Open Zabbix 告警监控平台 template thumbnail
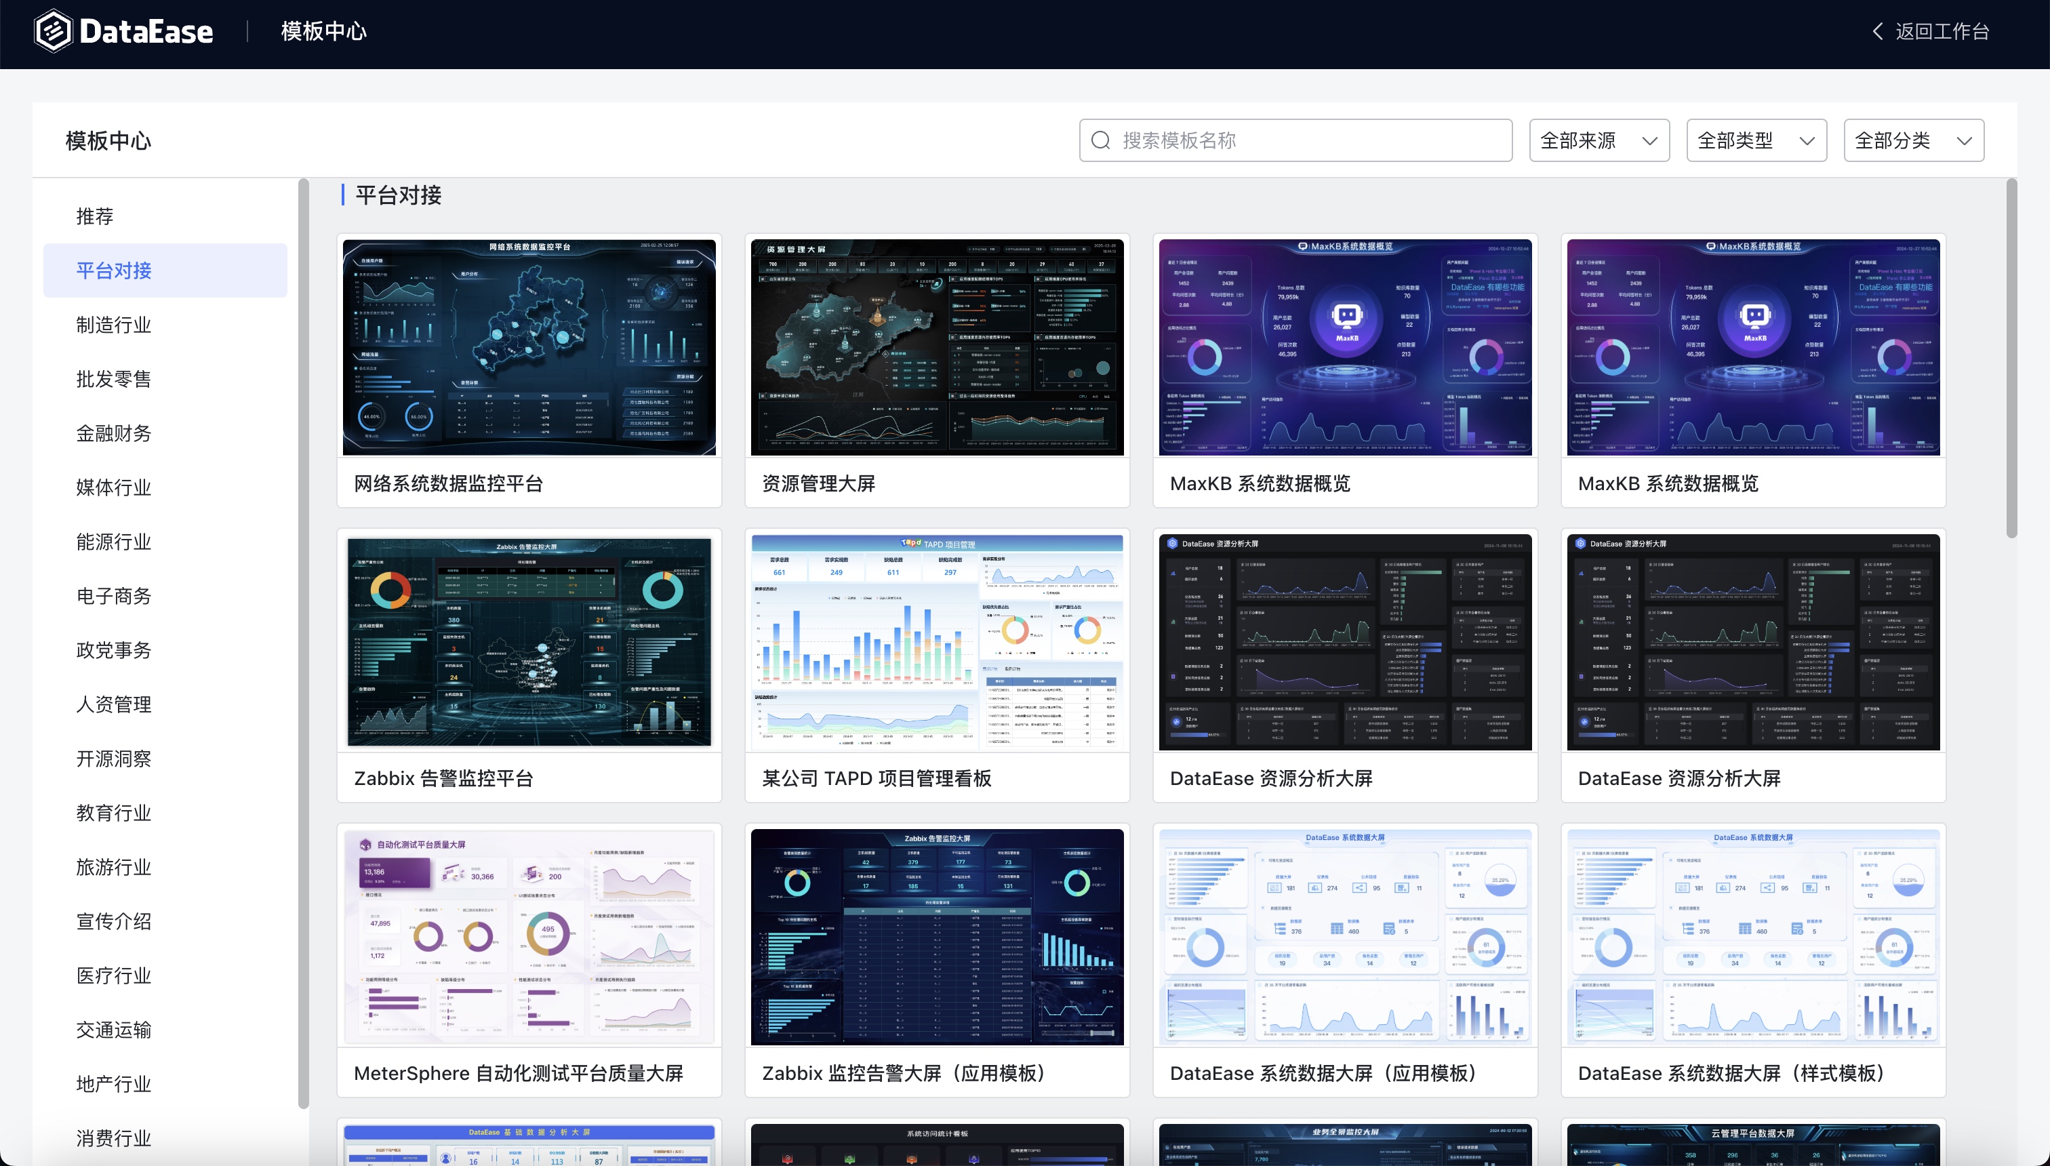Viewport: 2050px width, 1166px height. (x=529, y=642)
